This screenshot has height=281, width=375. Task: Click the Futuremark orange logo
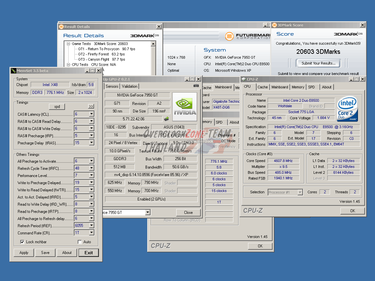click(229, 36)
